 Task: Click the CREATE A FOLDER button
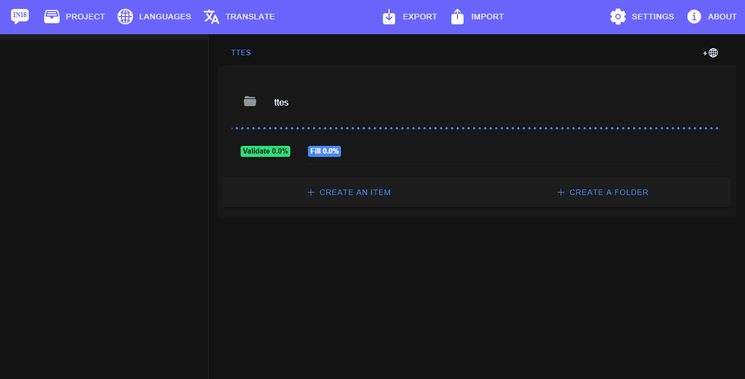pyautogui.click(x=603, y=192)
